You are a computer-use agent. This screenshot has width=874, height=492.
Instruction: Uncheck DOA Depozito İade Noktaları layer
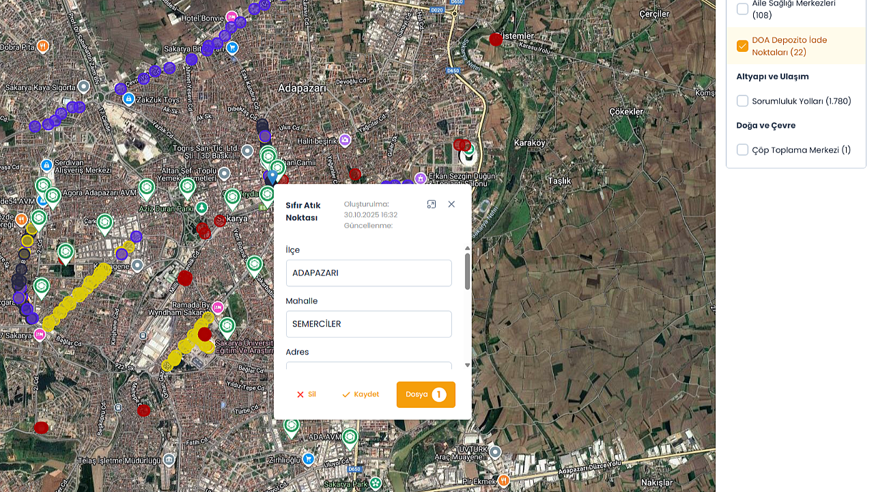coord(742,46)
